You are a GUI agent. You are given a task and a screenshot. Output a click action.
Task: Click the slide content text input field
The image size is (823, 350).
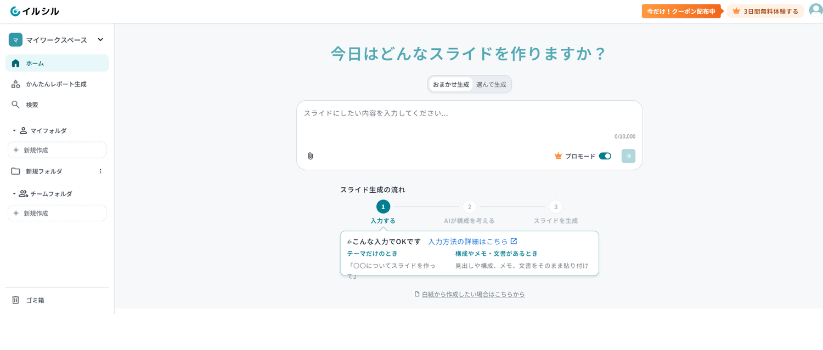469,113
